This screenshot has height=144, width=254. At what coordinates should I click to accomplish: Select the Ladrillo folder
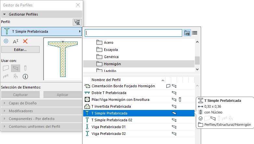point(139,70)
